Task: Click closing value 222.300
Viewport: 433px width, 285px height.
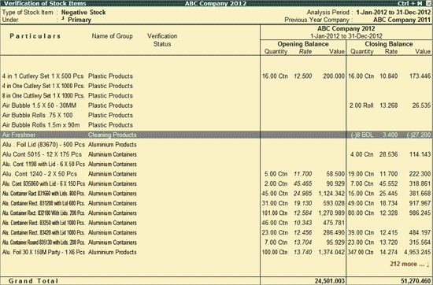Action: click(420, 174)
